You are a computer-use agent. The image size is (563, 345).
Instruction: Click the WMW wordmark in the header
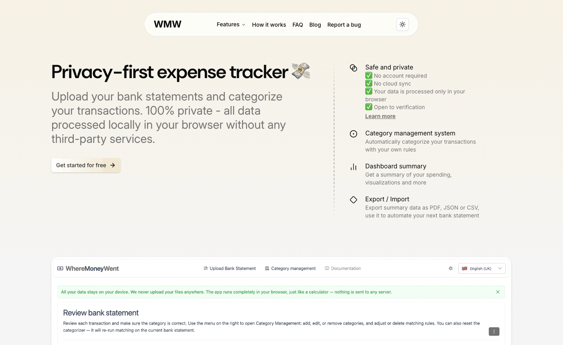[168, 24]
